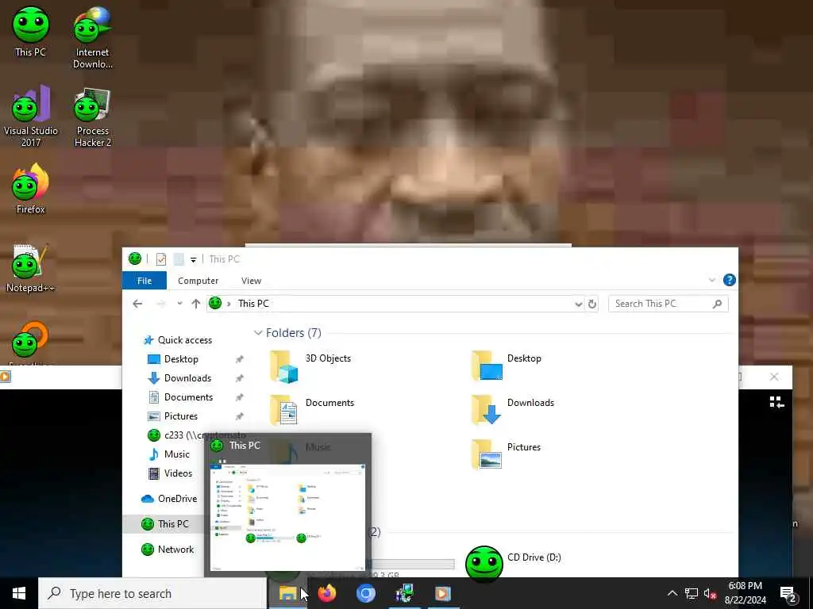Open the address bar history dropdown
The height and width of the screenshot is (609, 813).
[x=579, y=304]
